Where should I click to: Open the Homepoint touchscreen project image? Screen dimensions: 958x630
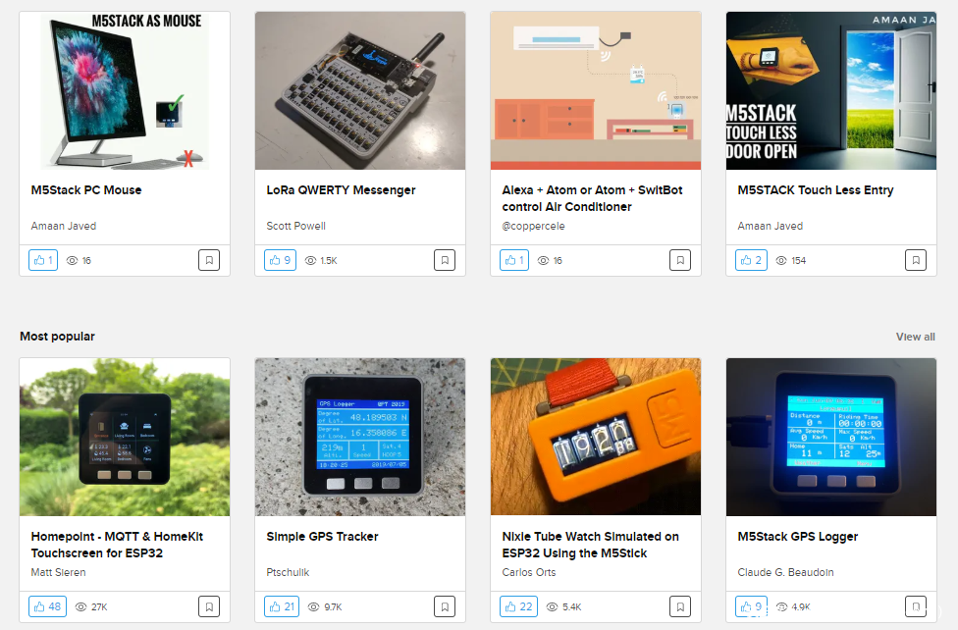[x=125, y=437]
